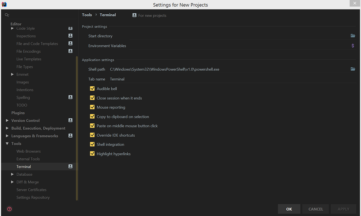Expand the Version Control section
This screenshot has width=361, height=216.
(x=7, y=120)
